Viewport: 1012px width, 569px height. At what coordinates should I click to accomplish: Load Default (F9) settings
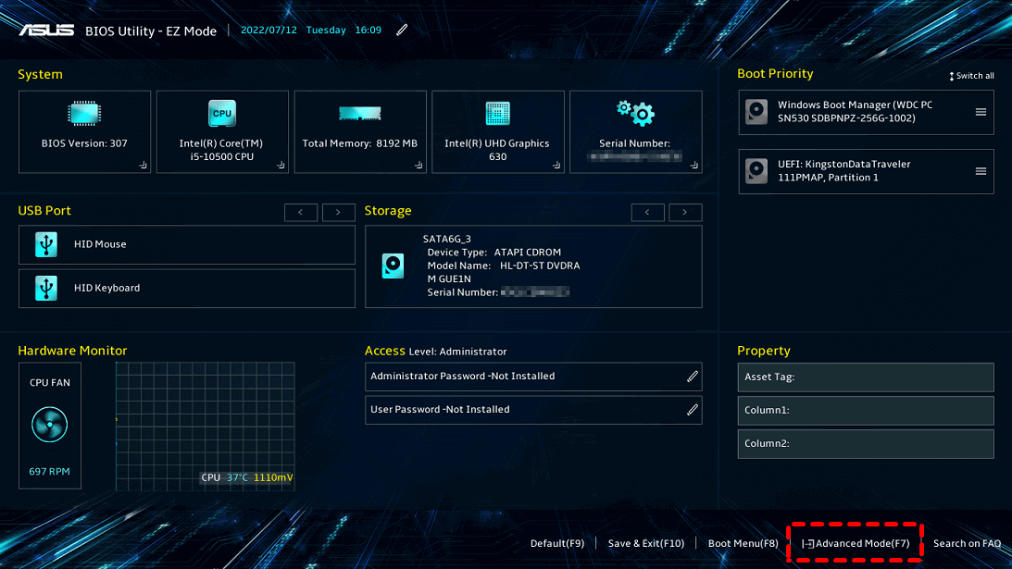[557, 543]
